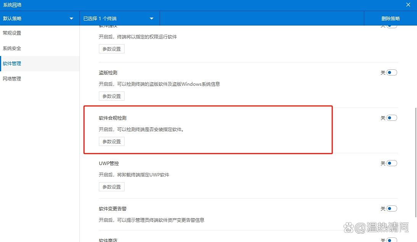The width and height of the screenshot is (417, 242).
Task: Select the 常规设置 sidebar item
Action: point(12,33)
